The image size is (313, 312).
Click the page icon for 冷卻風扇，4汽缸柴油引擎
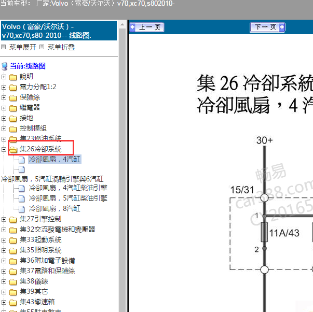tap(22, 188)
